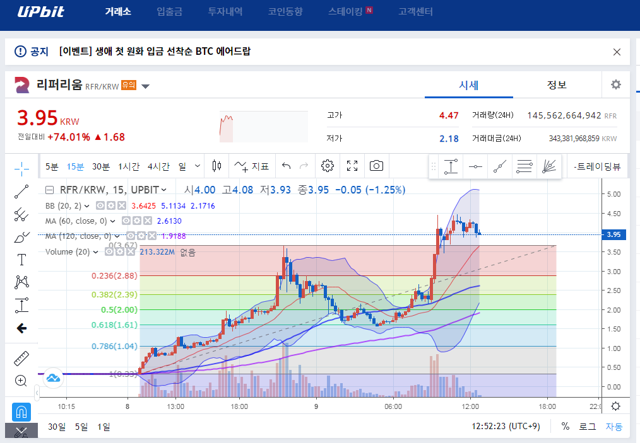The image size is (640, 443).
Task: Select the zoom in tool
Action: point(21,381)
